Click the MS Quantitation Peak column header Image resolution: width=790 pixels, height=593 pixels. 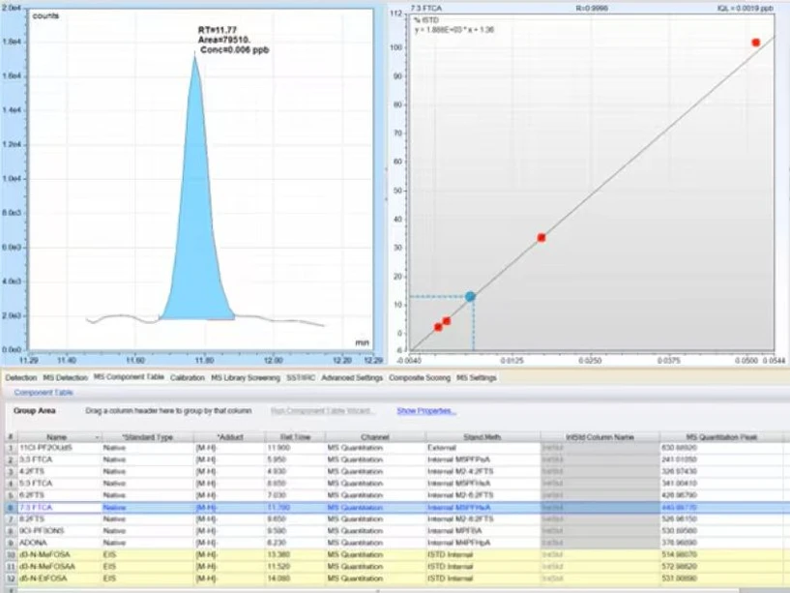(x=721, y=437)
